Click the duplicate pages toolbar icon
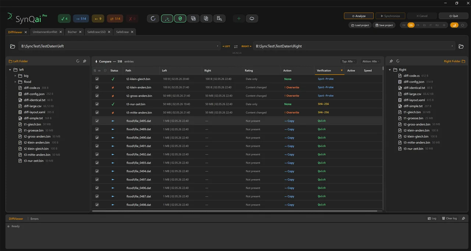Screen dimensions: 471x251 pyautogui.click(x=206, y=18)
